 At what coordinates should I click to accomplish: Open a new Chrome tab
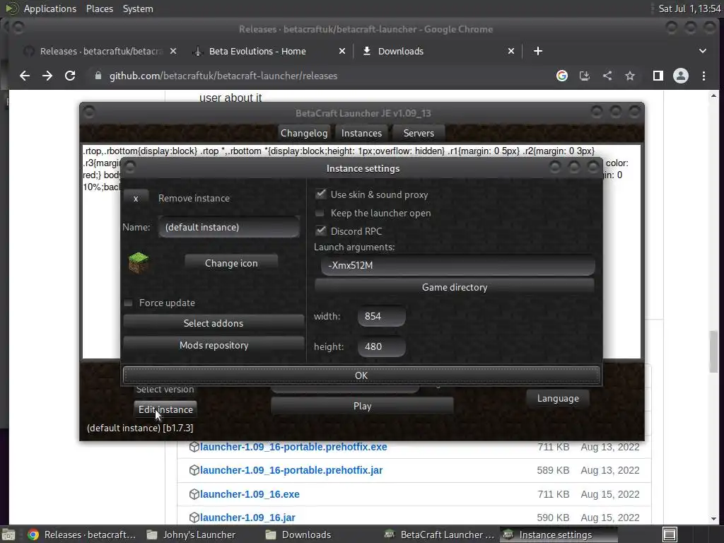(x=538, y=51)
